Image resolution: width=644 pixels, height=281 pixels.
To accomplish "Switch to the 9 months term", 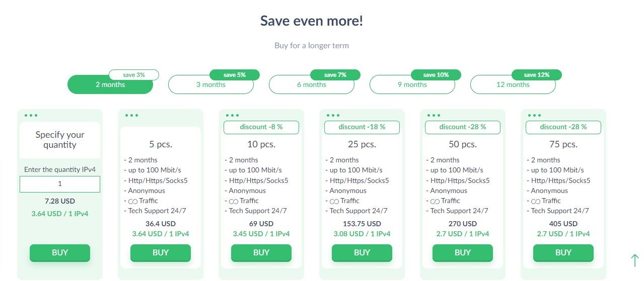I will click(412, 84).
